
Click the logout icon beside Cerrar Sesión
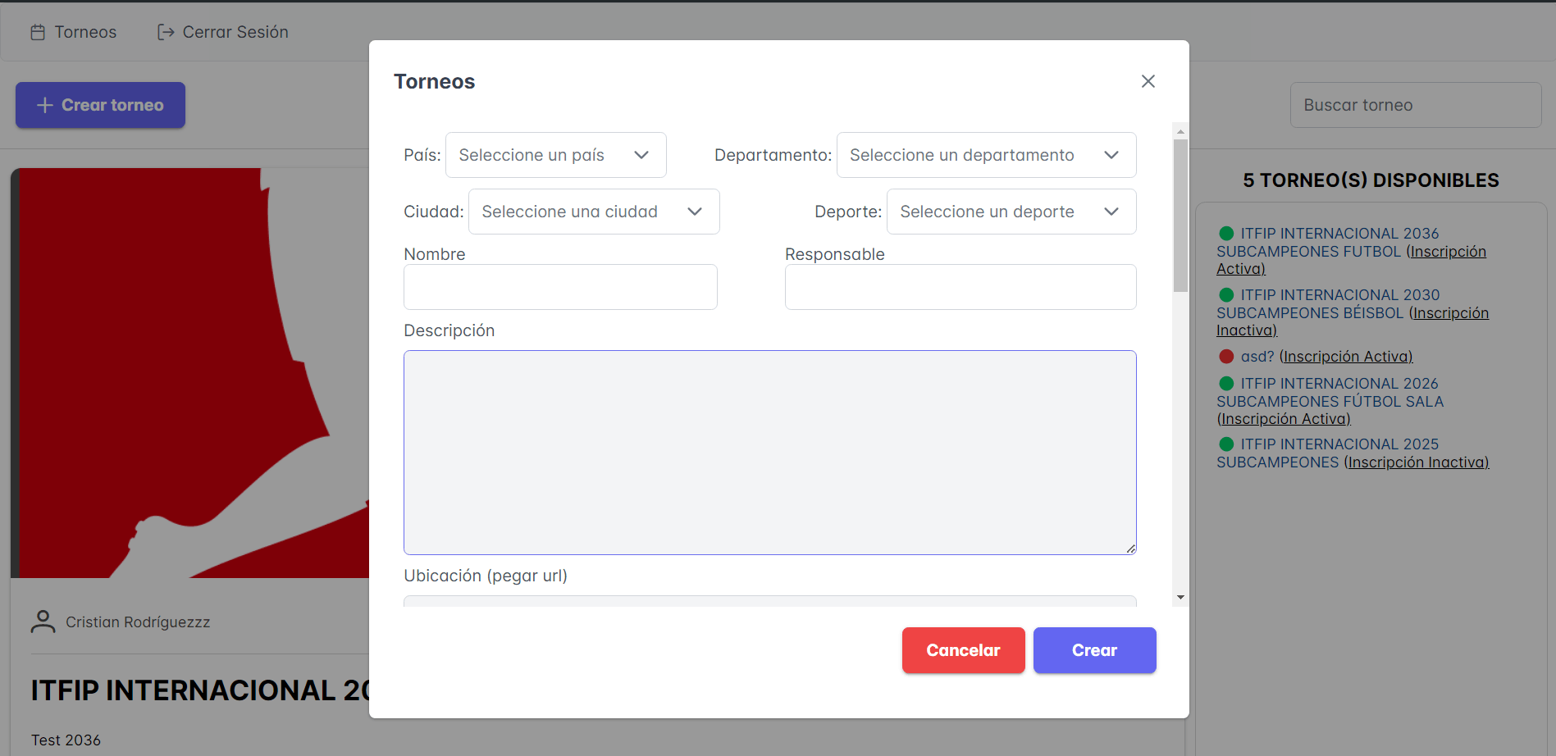[x=166, y=32]
